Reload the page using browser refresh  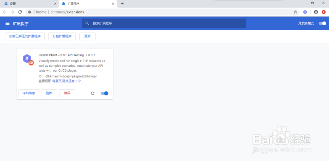coord(20,12)
